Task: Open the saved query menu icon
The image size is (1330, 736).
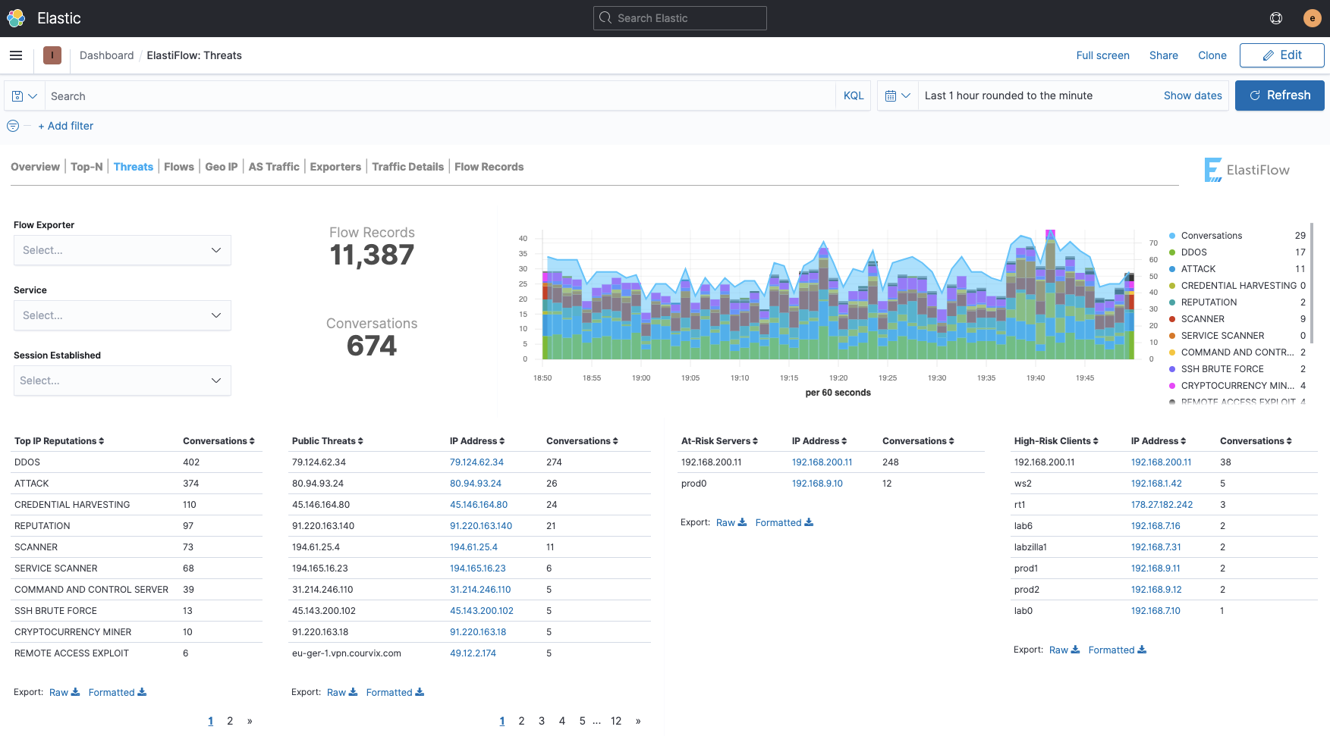Action: [x=24, y=96]
